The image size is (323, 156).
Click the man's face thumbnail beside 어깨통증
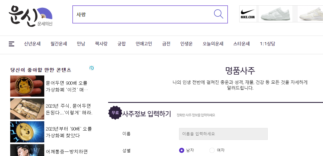(x=27, y=150)
